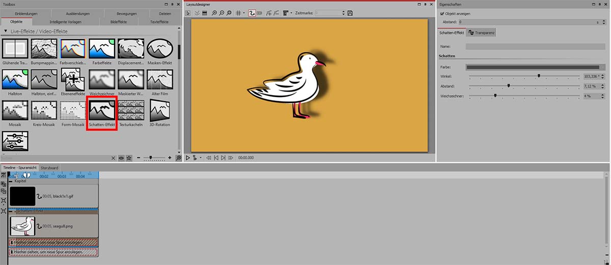Switch to the Storyboard tab
The width and height of the screenshot is (611, 265).
pyautogui.click(x=49, y=168)
